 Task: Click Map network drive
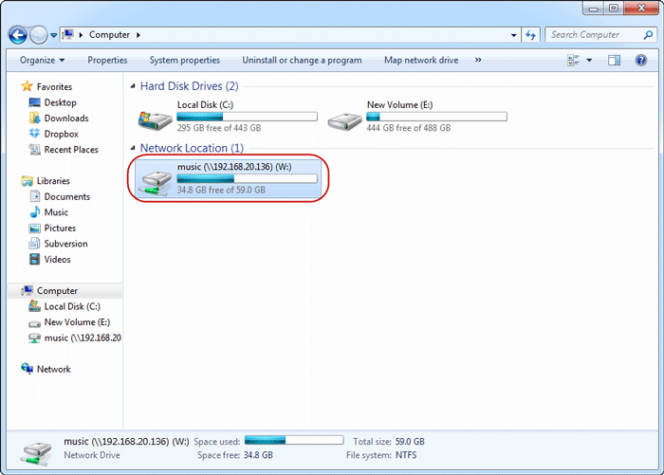click(421, 60)
